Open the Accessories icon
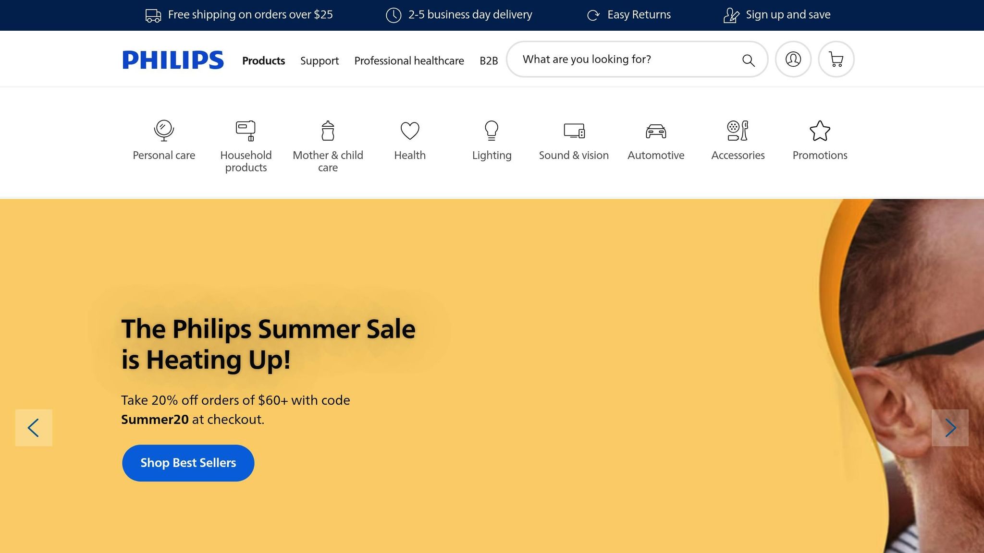984x553 pixels. coord(738,131)
